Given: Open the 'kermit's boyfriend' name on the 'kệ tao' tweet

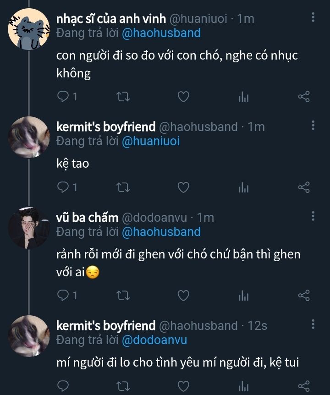Looking at the screenshot, I should [x=105, y=126].
